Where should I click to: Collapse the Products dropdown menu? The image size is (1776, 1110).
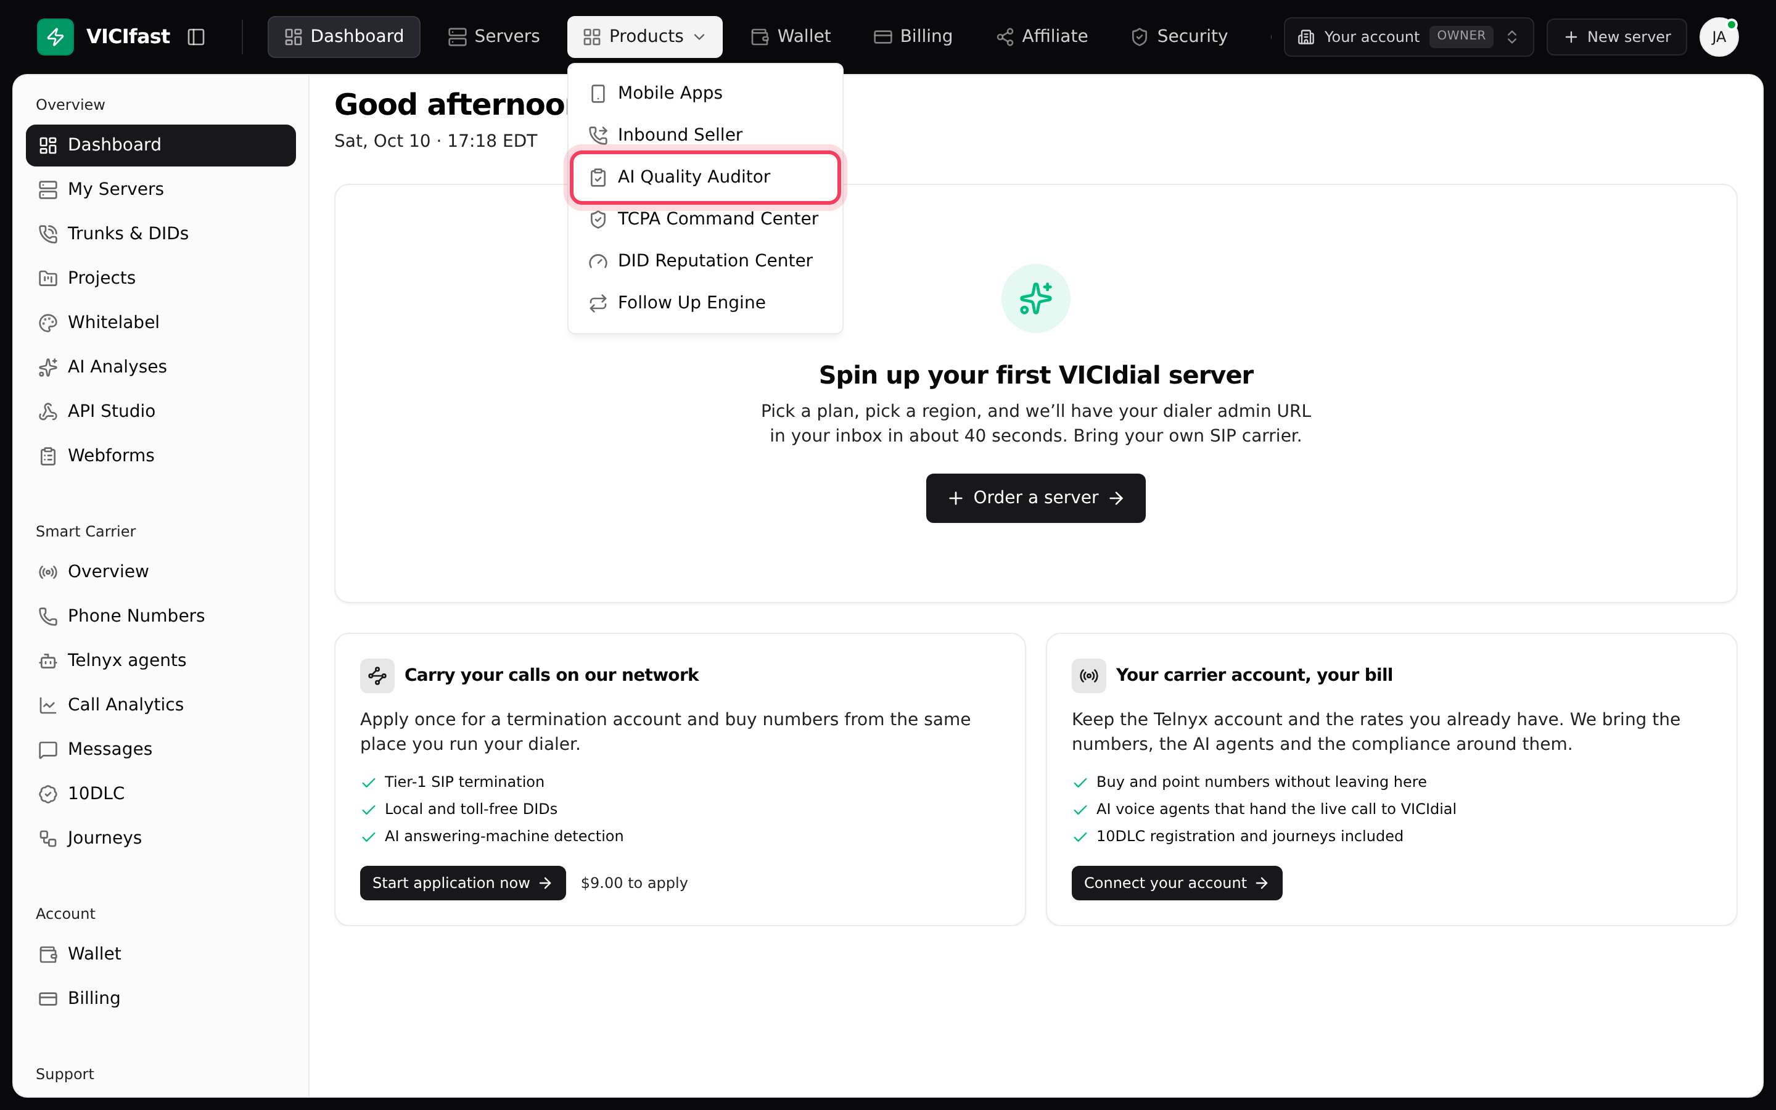pyautogui.click(x=644, y=37)
